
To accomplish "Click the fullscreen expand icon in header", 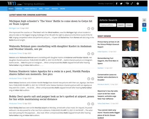I will coord(132,4).
